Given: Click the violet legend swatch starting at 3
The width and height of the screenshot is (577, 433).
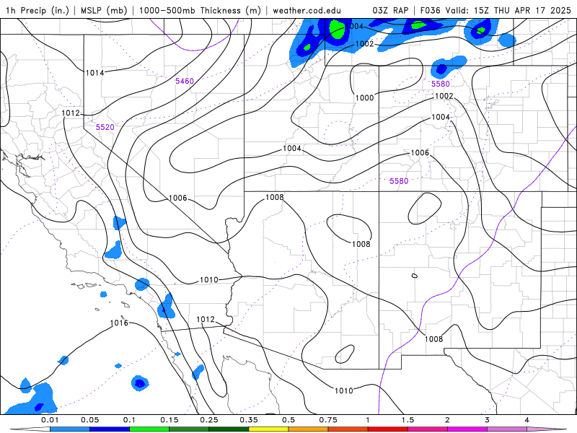Looking at the screenshot, I should click(507, 429).
